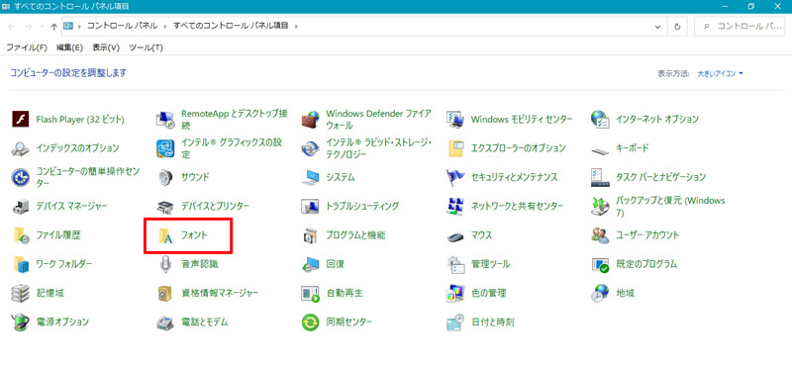Open インテル グラフィックスの設定 icon
Viewport: 792px width, 365px height.
click(x=165, y=148)
